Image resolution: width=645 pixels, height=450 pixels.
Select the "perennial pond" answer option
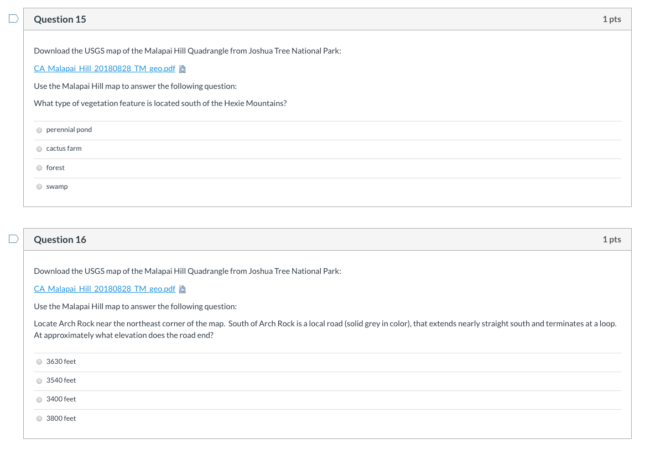click(39, 130)
